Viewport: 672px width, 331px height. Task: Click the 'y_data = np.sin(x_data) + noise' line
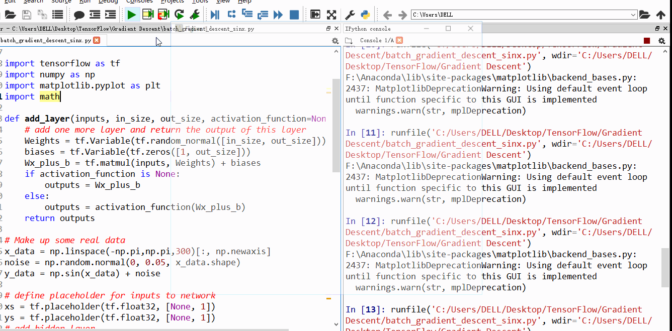pos(82,273)
